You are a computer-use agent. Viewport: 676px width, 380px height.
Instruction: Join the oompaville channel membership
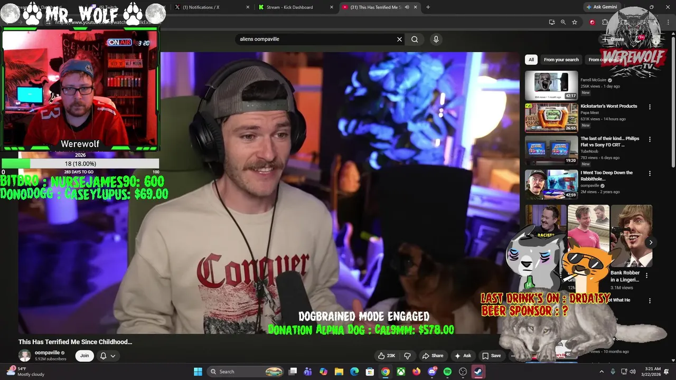84,356
